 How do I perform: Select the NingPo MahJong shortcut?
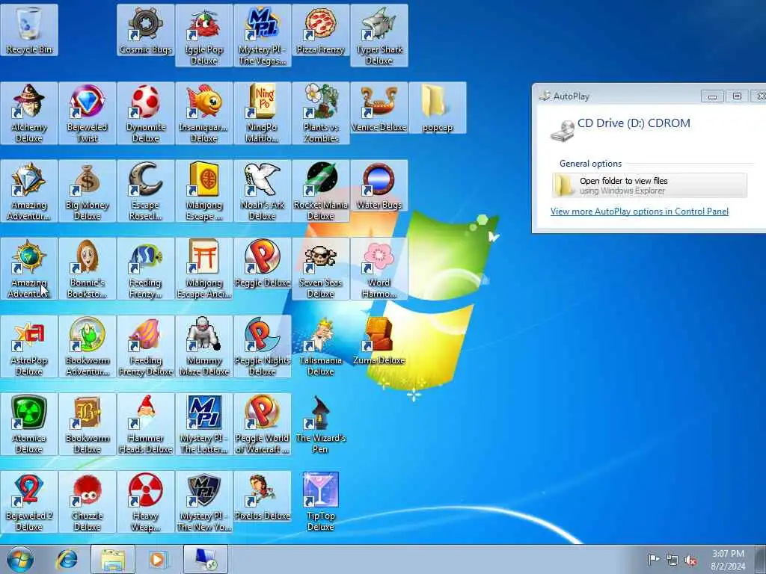(x=263, y=114)
